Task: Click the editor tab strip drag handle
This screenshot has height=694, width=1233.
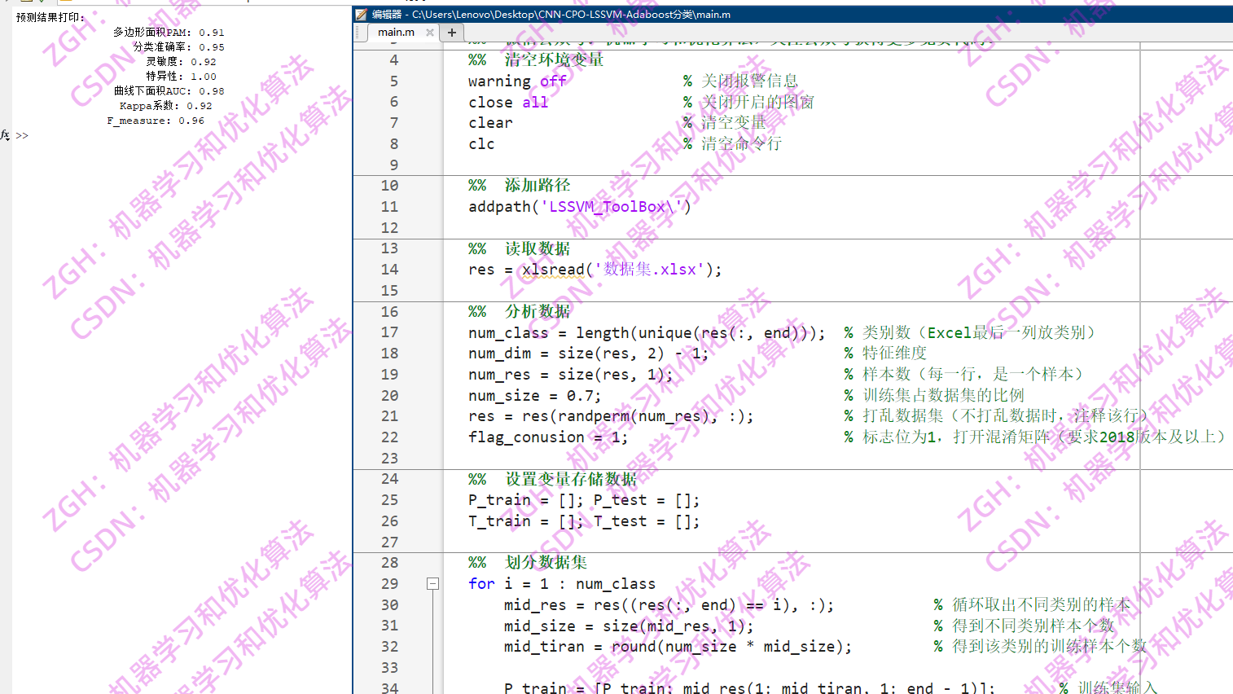Action: pyautogui.click(x=358, y=33)
